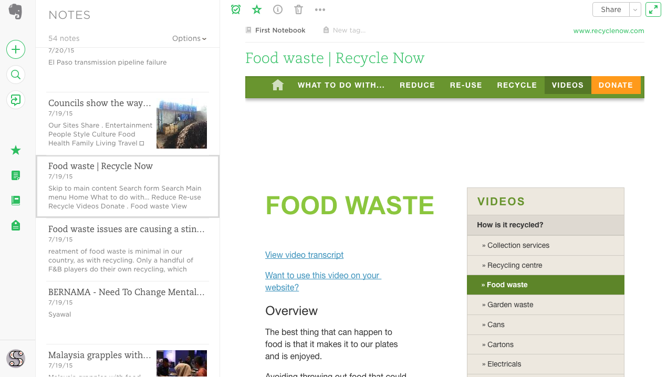Open Shortcuts star in sidebar
The height and width of the screenshot is (377, 667).
tap(16, 151)
